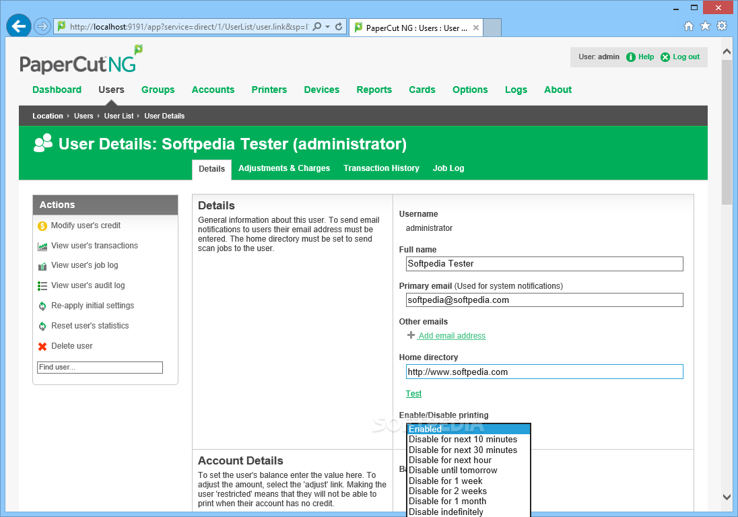738x517 pixels.
Task: Click the page refresh icon in address bar
Action: click(x=339, y=26)
